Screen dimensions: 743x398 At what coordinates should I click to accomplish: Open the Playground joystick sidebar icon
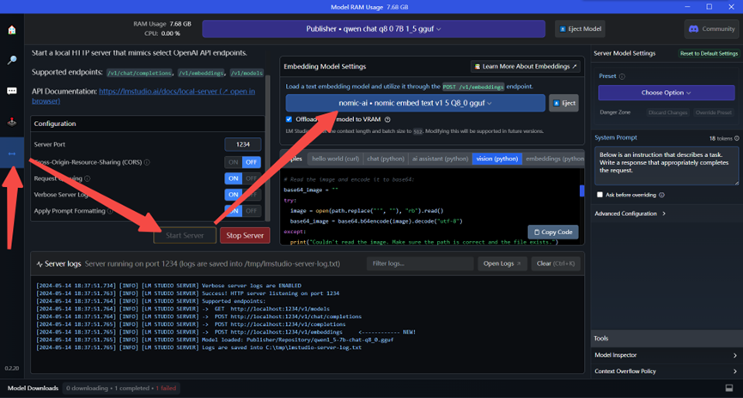click(12, 122)
